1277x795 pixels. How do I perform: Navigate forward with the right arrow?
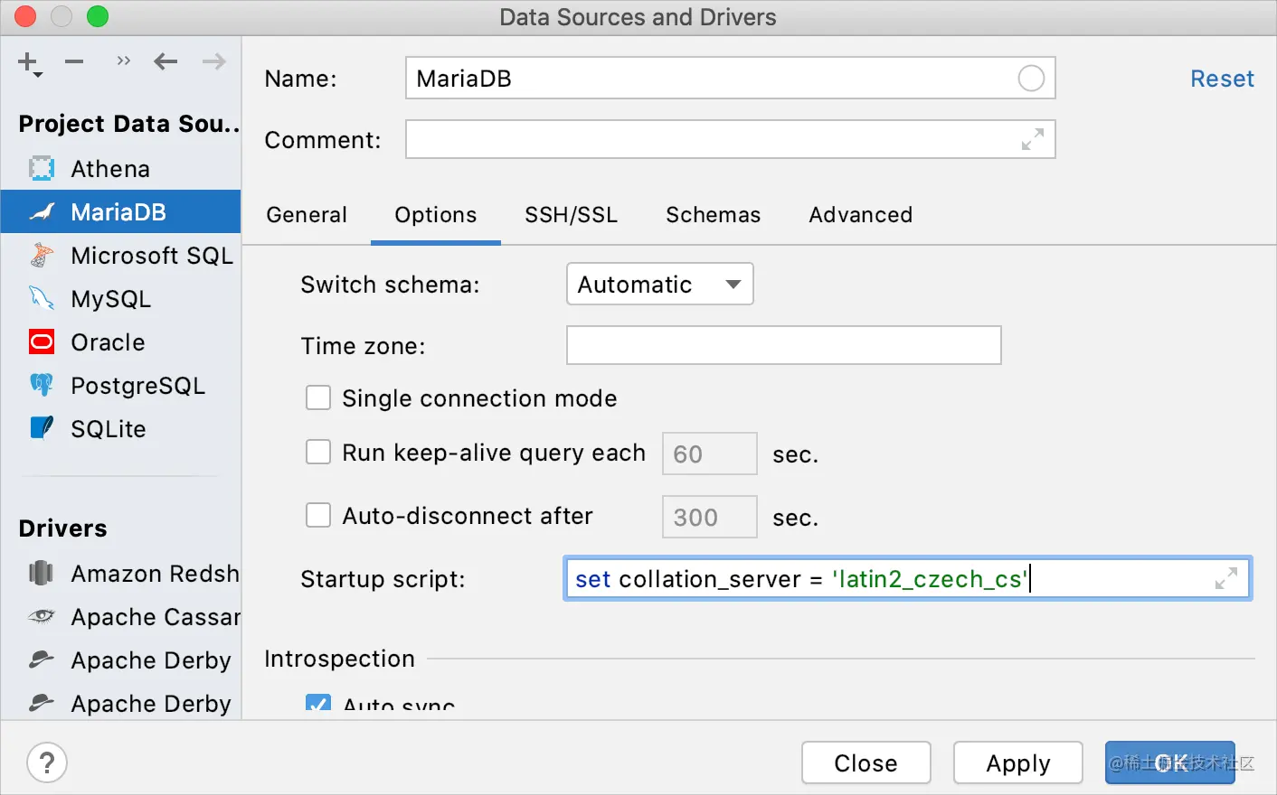(x=214, y=61)
